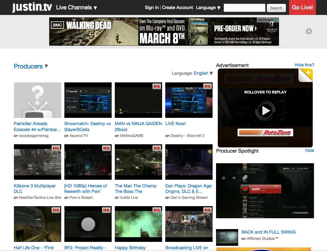Click the Create Account link
This screenshot has height=251, width=327.
click(x=177, y=8)
